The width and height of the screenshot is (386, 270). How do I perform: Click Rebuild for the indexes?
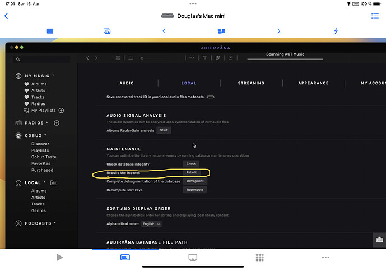point(192,172)
